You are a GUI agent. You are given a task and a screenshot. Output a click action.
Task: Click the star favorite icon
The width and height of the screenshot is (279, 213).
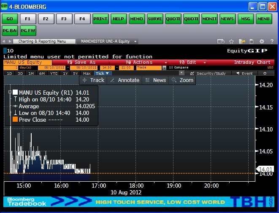click(x=231, y=41)
